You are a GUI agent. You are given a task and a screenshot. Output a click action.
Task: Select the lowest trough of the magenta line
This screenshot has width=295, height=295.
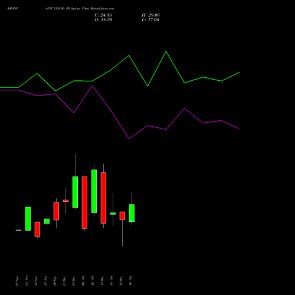(x=129, y=139)
